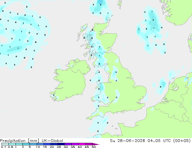
Task: Select the 35–40 mm legend swatch
Action: [75, 144]
